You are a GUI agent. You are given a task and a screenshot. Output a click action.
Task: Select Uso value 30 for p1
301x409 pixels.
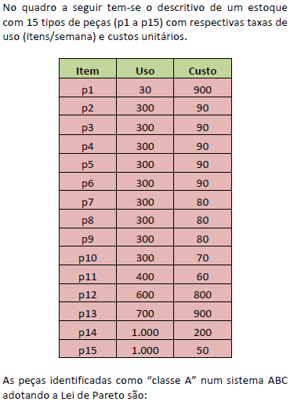pos(145,88)
